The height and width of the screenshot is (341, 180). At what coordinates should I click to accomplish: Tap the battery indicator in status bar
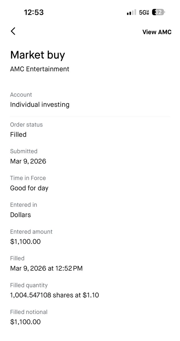pos(158,12)
